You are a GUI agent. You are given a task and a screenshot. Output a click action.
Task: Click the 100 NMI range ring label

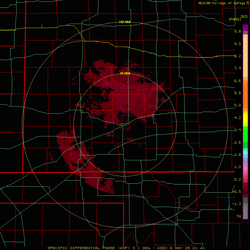coord(125,22)
